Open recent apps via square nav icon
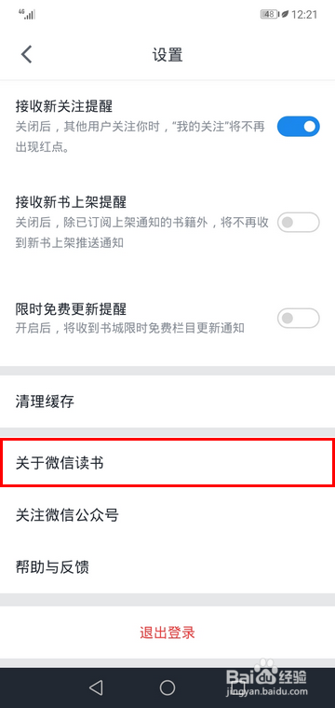Screen dimensions: 335x708 pyautogui.click(x=240, y=688)
